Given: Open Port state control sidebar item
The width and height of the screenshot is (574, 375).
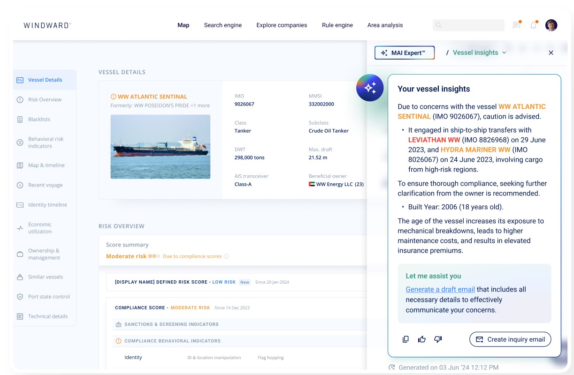Looking at the screenshot, I should 49,297.
